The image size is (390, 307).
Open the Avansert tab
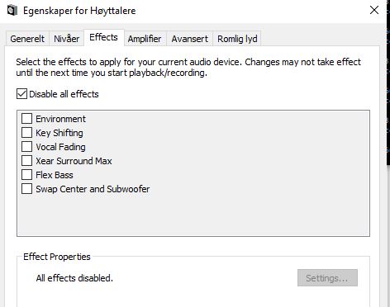coord(190,39)
